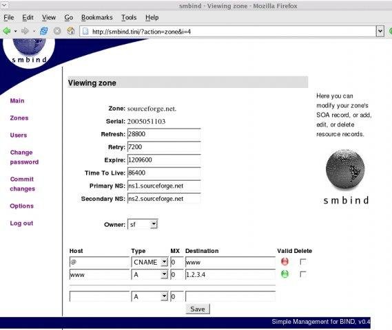Screen dimensions: 392x330
Task: Open the Bookmarks menu
Action: [97, 17]
